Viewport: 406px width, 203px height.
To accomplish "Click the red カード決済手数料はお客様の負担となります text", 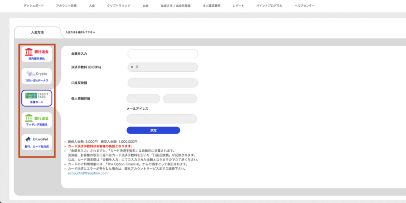I will click(x=100, y=146).
